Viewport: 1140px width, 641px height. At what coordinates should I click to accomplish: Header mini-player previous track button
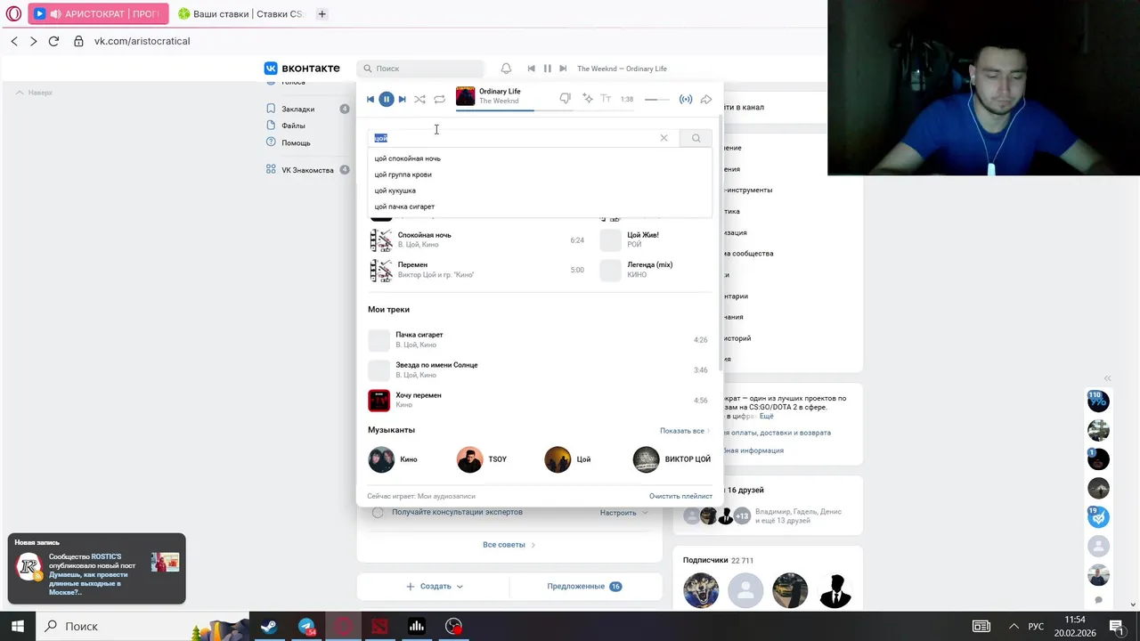(x=531, y=69)
